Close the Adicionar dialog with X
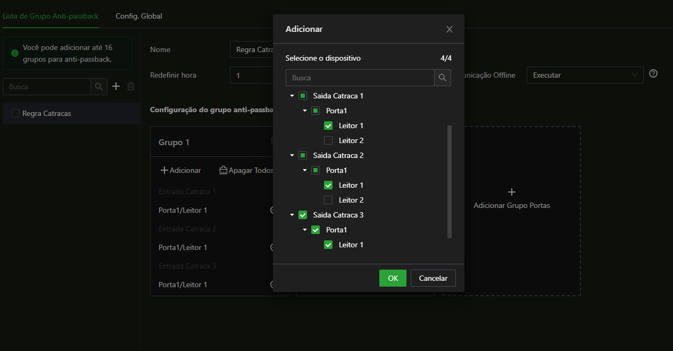Image resolution: width=673 pixels, height=351 pixels. pyautogui.click(x=450, y=29)
